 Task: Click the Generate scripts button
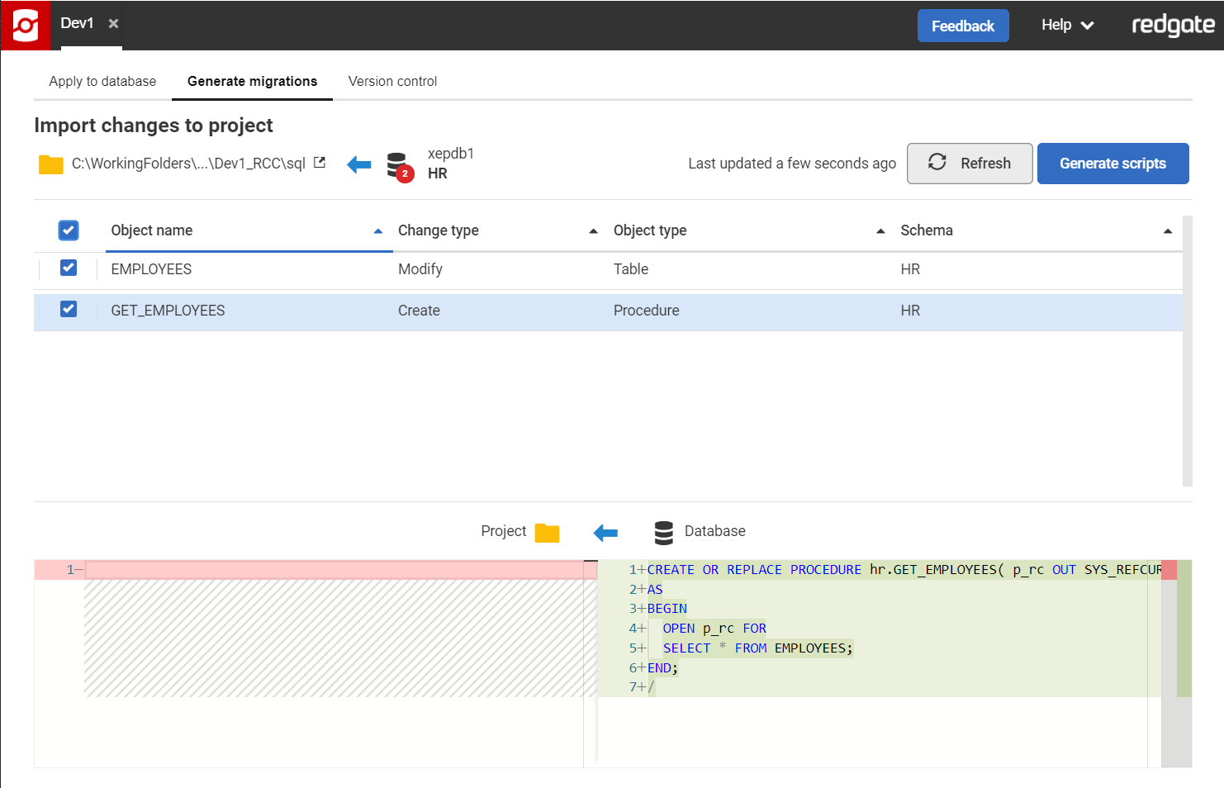tap(1113, 164)
